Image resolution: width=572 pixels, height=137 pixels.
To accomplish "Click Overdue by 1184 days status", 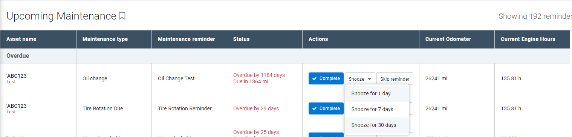I will coord(259,75).
